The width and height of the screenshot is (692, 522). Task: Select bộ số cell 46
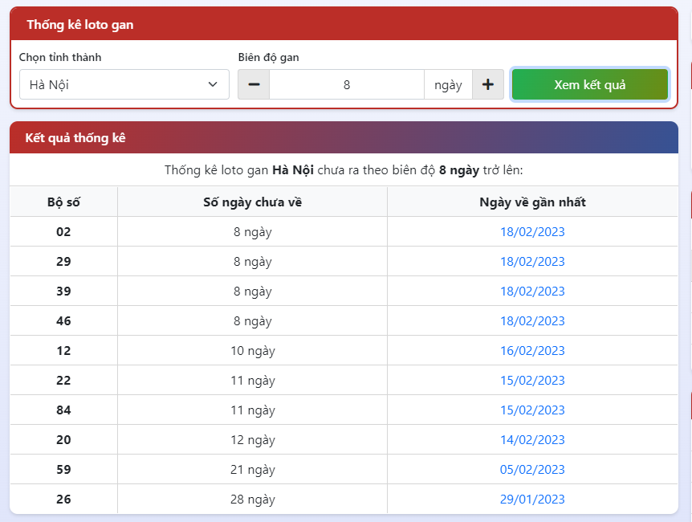(63, 321)
